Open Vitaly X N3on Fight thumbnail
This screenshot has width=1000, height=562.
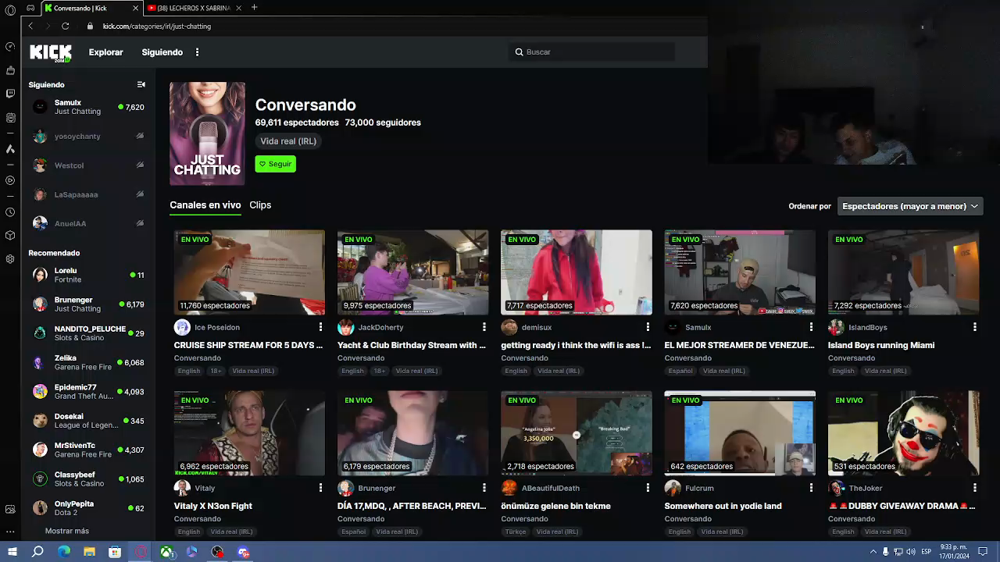[249, 433]
